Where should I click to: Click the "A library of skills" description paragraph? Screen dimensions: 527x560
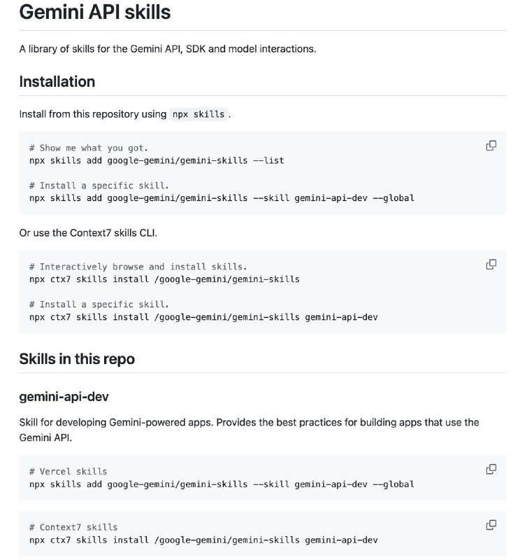tap(168, 50)
